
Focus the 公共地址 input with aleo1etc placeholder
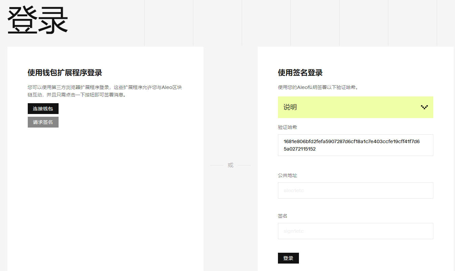point(355,190)
